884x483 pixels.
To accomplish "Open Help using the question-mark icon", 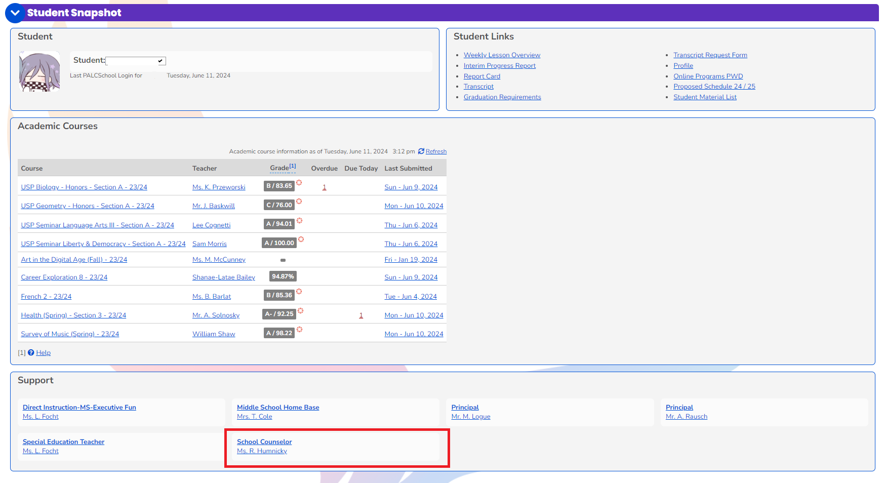I will coord(31,352).
